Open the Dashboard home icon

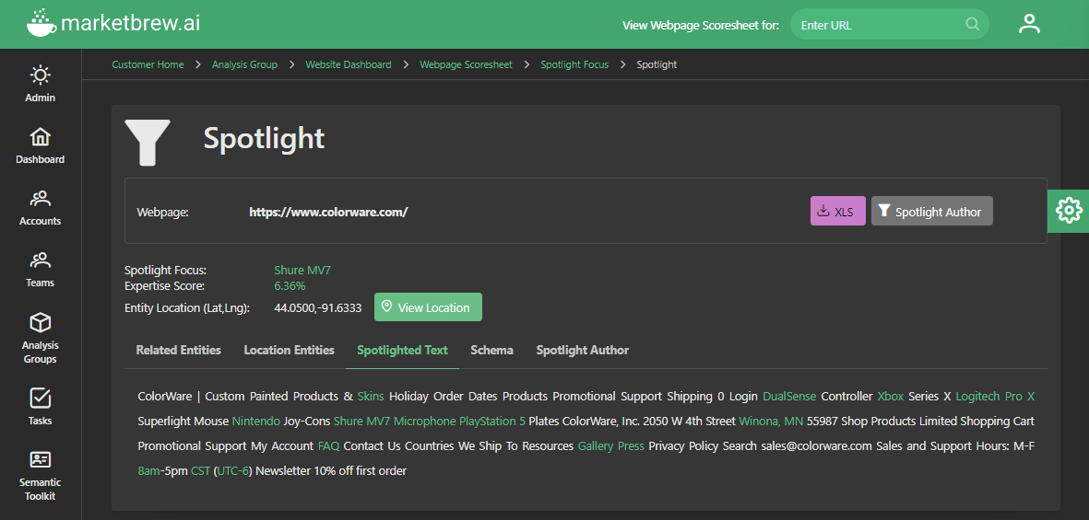pyautogui.click(x=40, y=138)
